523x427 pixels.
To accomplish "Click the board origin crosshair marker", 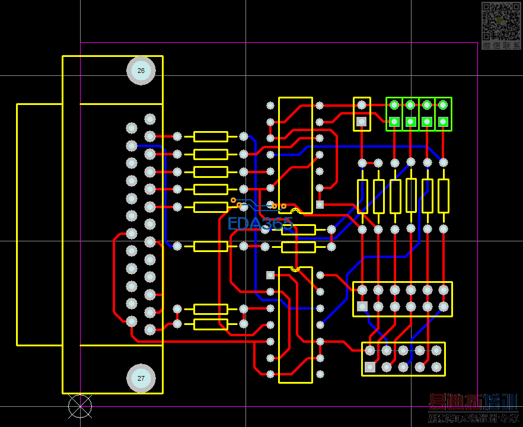I will (80, 407).
